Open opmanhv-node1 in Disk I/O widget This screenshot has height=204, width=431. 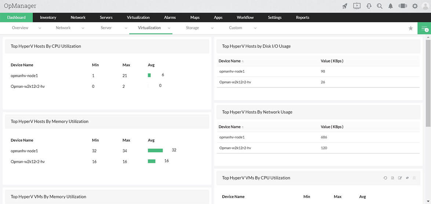pyautogui.click(x=232, y=71)
